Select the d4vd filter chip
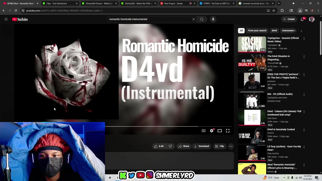The height and width of the screenshot is (181, 322). (274, 31)
